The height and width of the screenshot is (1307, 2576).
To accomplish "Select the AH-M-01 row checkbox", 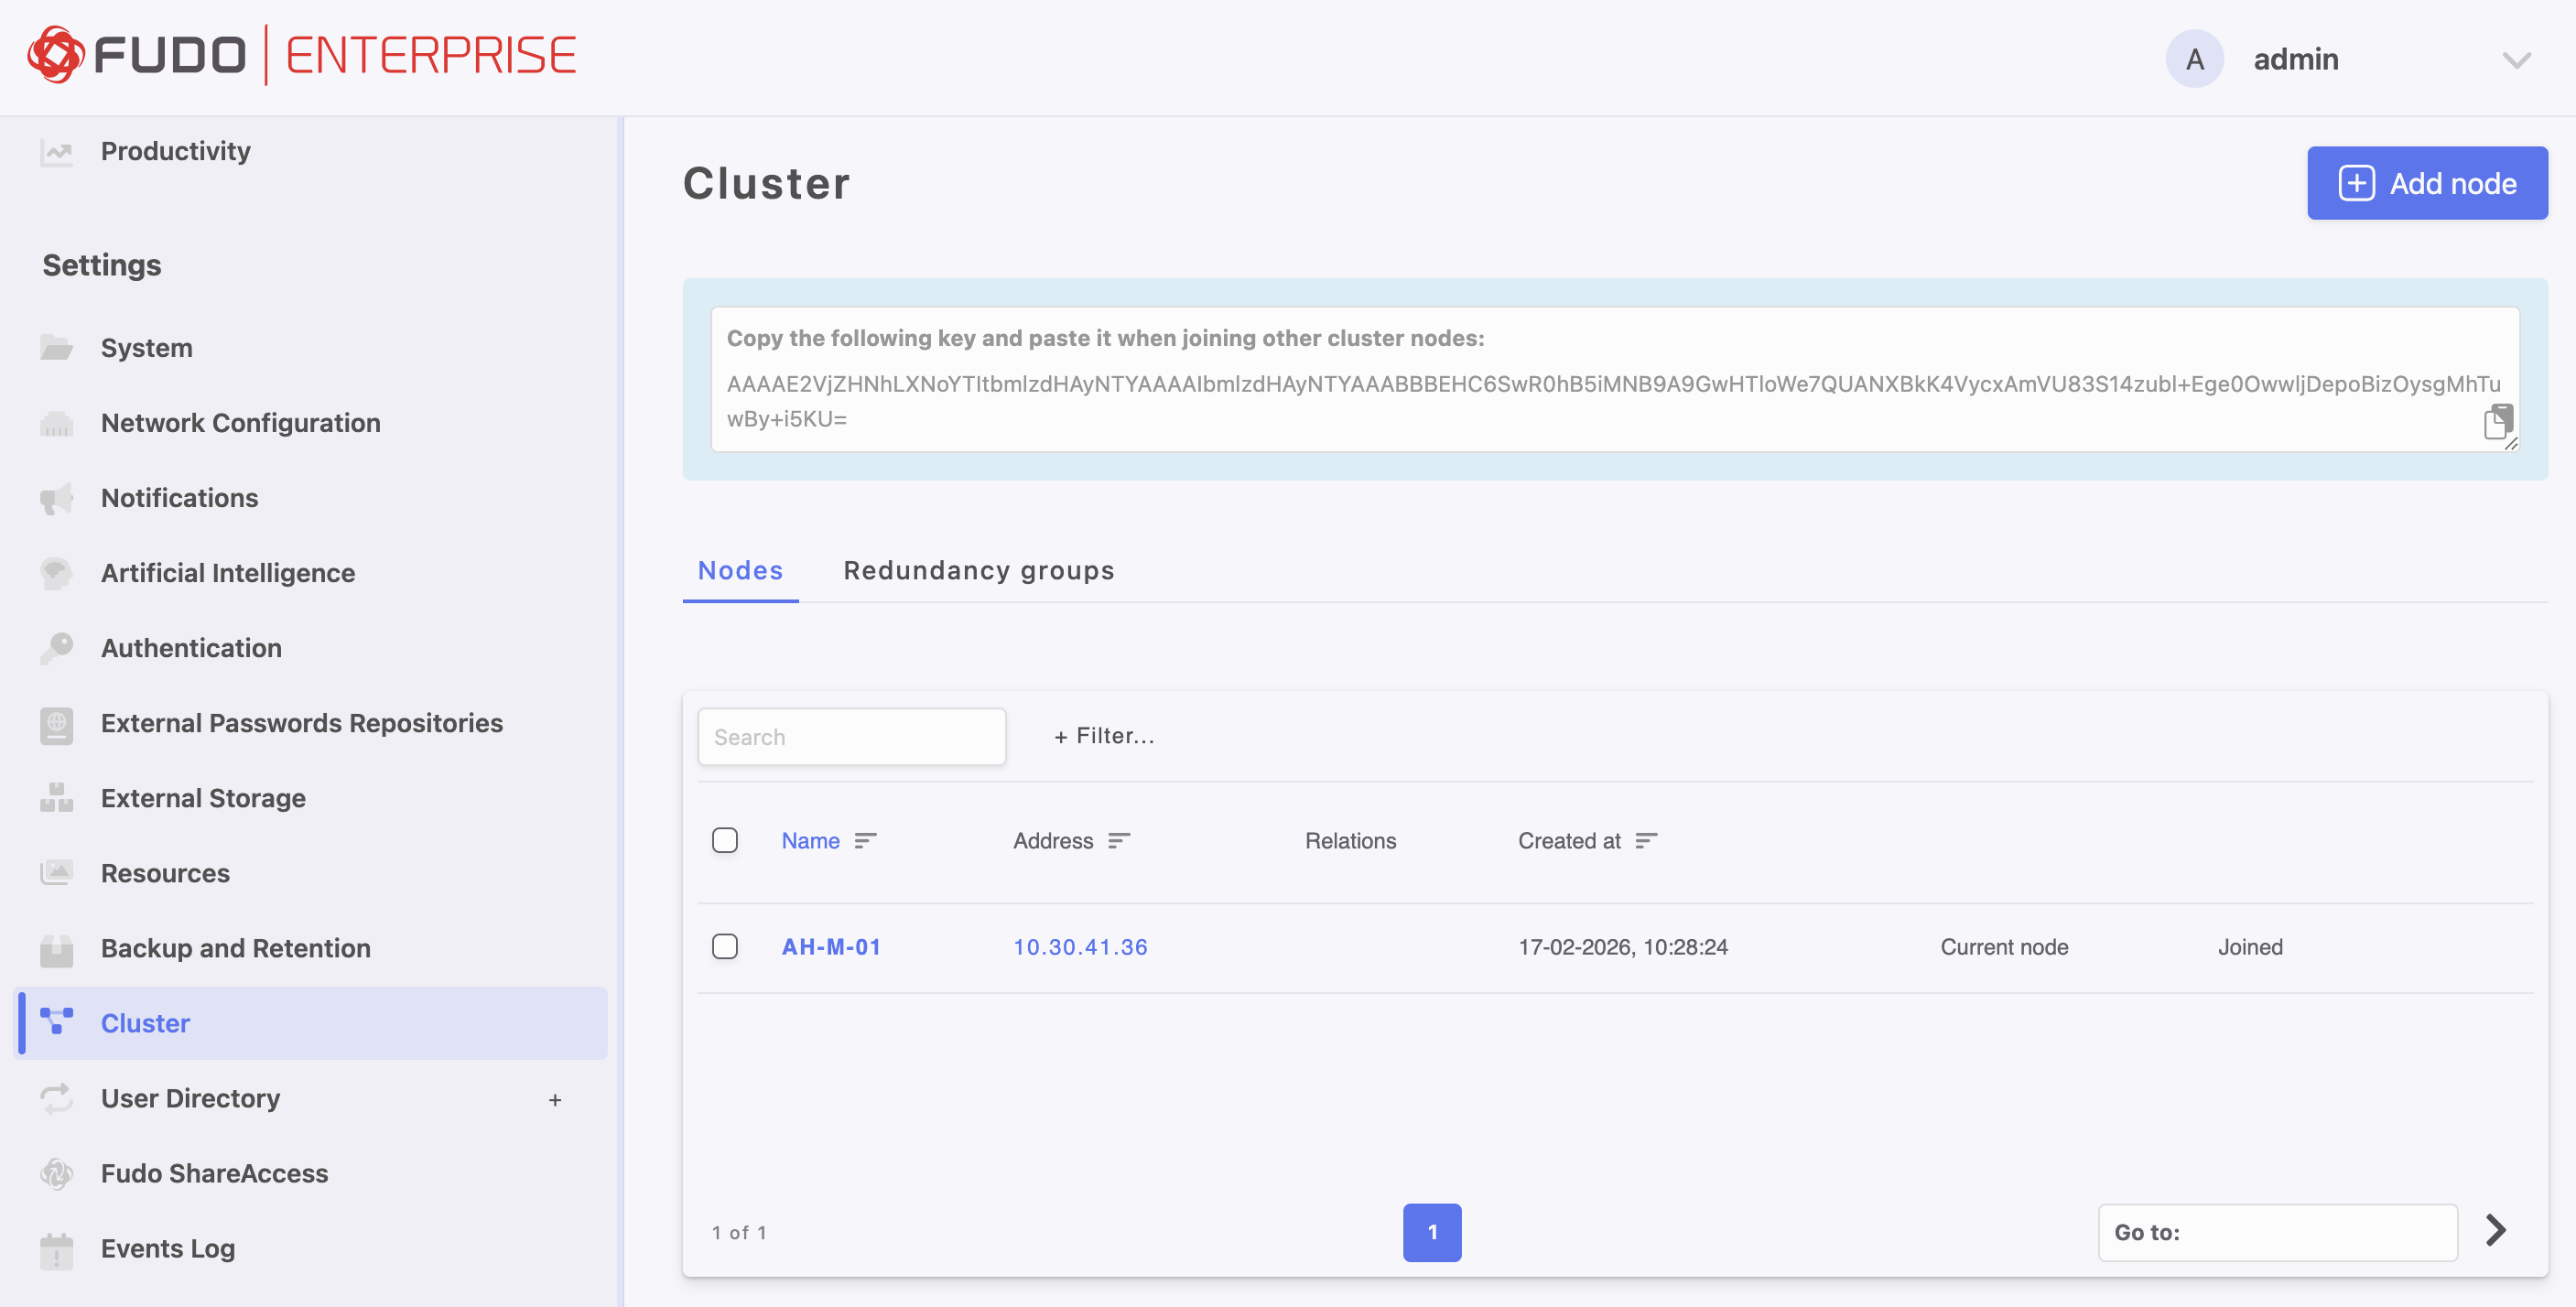I will [x=724, y=947].
